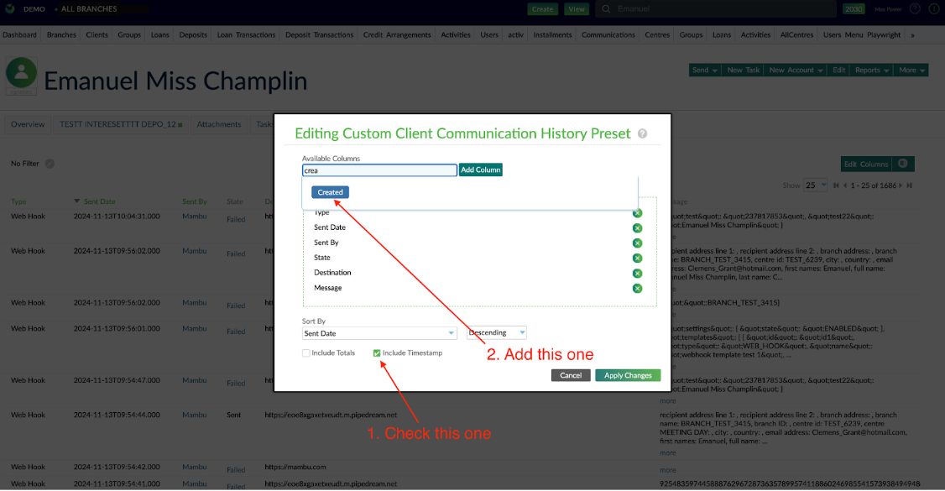Screen dimensions: 945x491
Task: Click help icon beside dialog title
Action: pos(642,133)
